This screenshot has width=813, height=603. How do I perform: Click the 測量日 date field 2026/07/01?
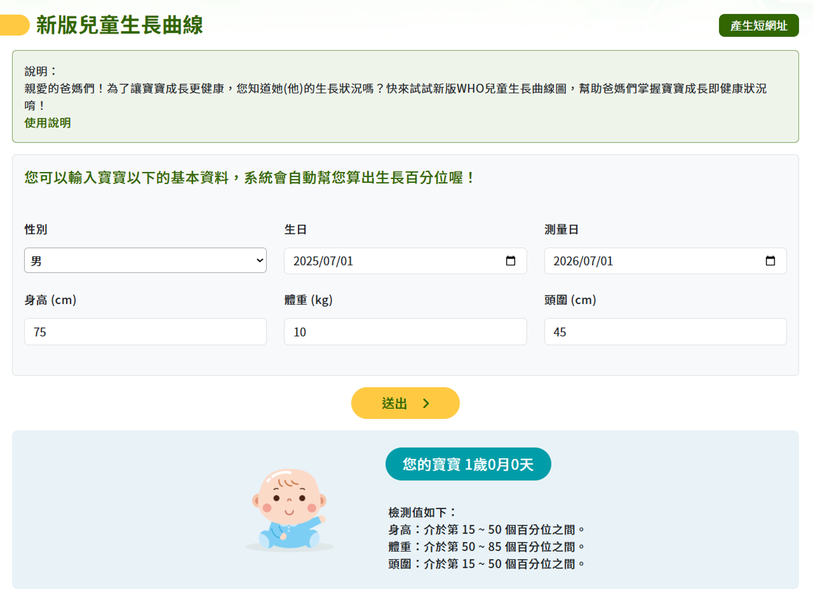[665, 261]
